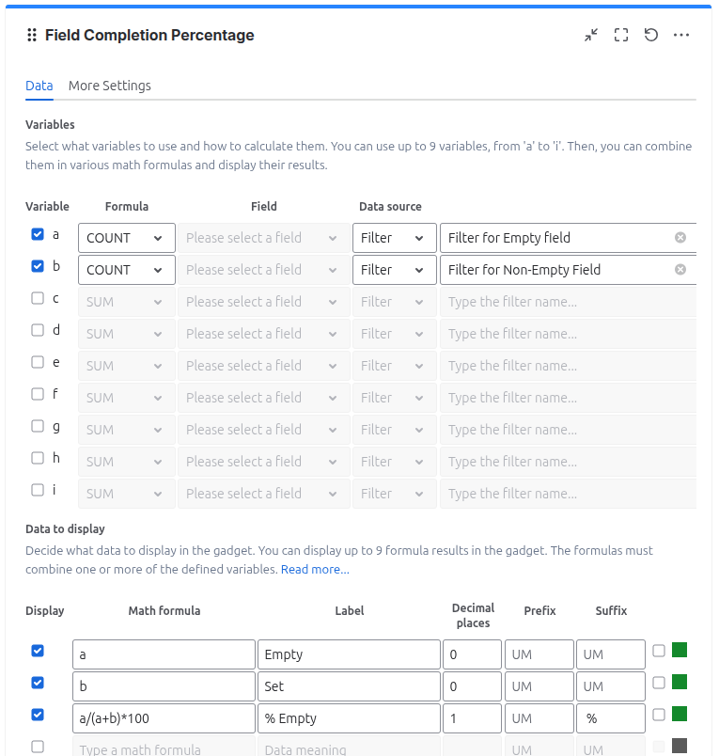
Task: Open the gadget more actions menu
Action: (x=681, y=35)
